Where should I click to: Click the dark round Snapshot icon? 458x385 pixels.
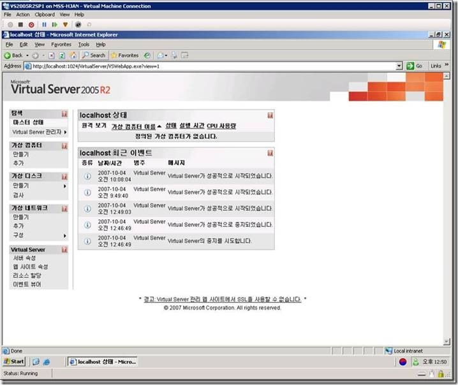tap(78, 25)
